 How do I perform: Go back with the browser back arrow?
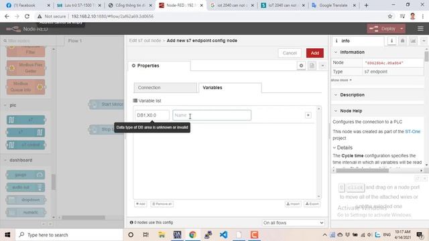[7, 16]
